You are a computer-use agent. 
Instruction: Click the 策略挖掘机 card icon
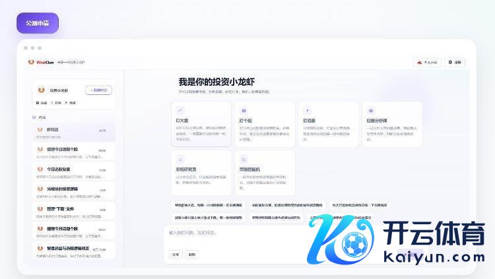[x=244, y=159]
